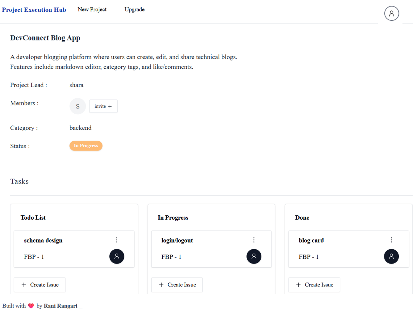Viewport: 413px width, 309px height.
Task: Click the In Progress status badge
Action: (86, 146)
